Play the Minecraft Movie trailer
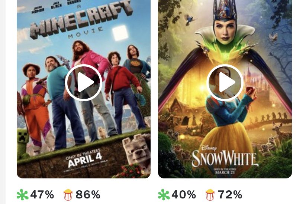296x204 pixels. pyautogui.click(x=84, y=82)
